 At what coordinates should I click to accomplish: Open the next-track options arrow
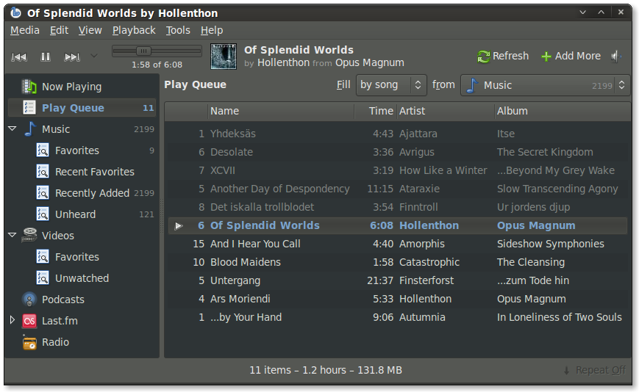pos(93,56)
